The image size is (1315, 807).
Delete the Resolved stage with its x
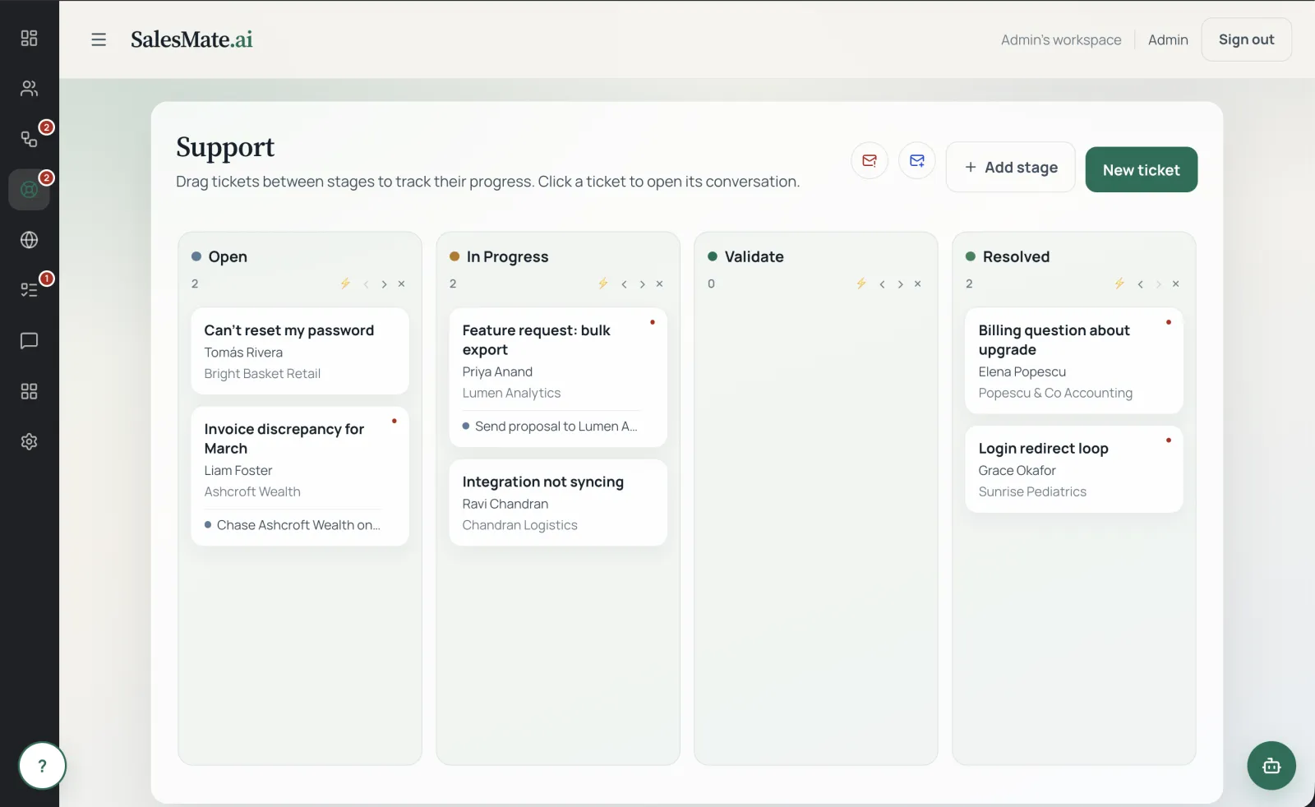pyautogui.click(x=1176, y=284)
